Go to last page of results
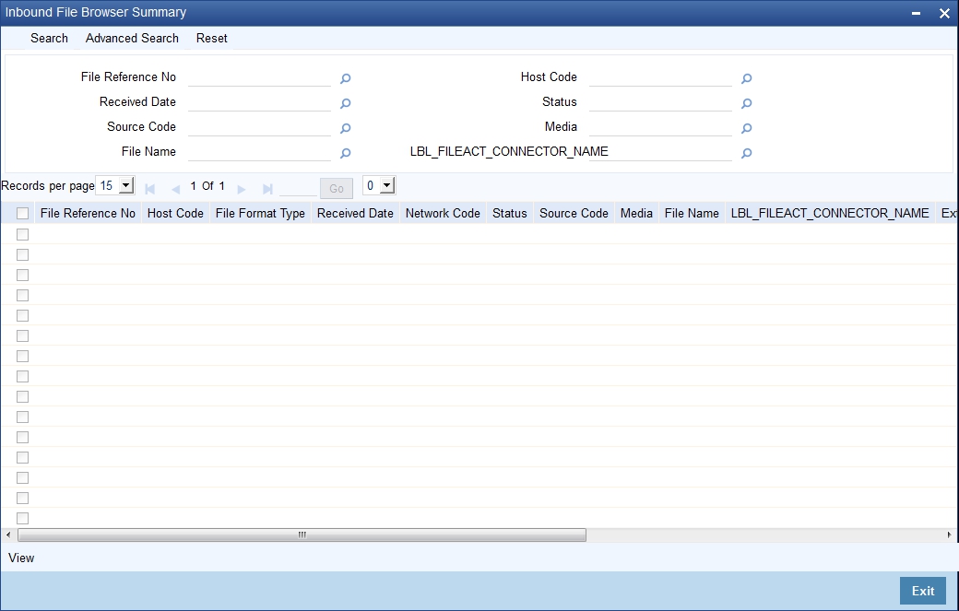 tap(267, 189)
